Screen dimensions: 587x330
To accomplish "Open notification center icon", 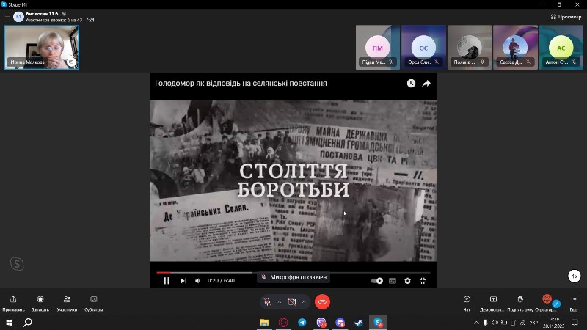I will 575,323.
